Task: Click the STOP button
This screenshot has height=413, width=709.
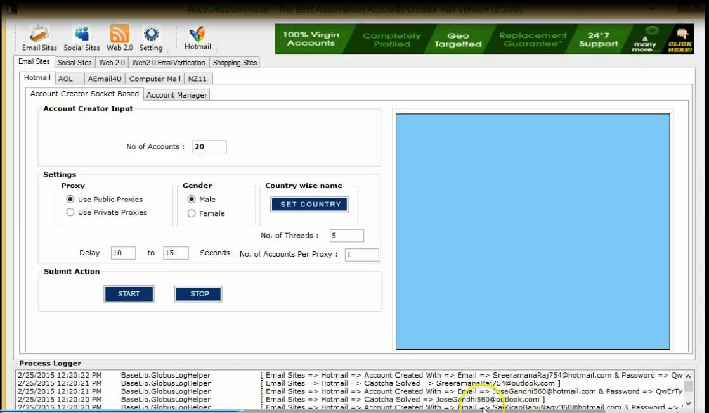Action: 198,294
